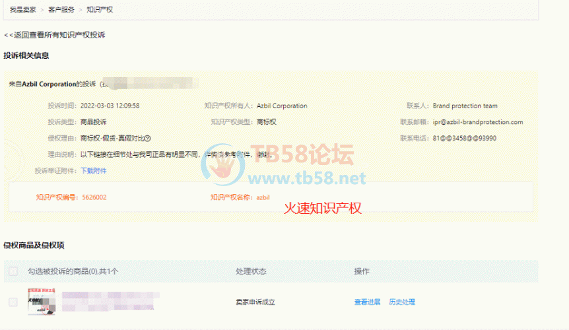Select complaint time value 2022-03-03 12:09:58

(x=110, y=106)
